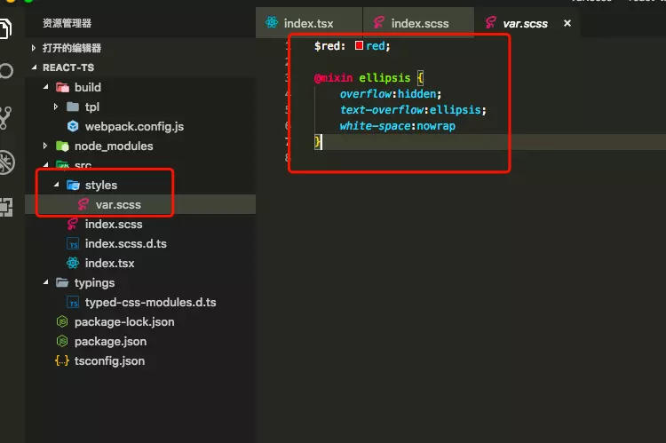The image size is (666, 443).
Task: Click the 'hidden' value in the editor
Action: (416, 94)
